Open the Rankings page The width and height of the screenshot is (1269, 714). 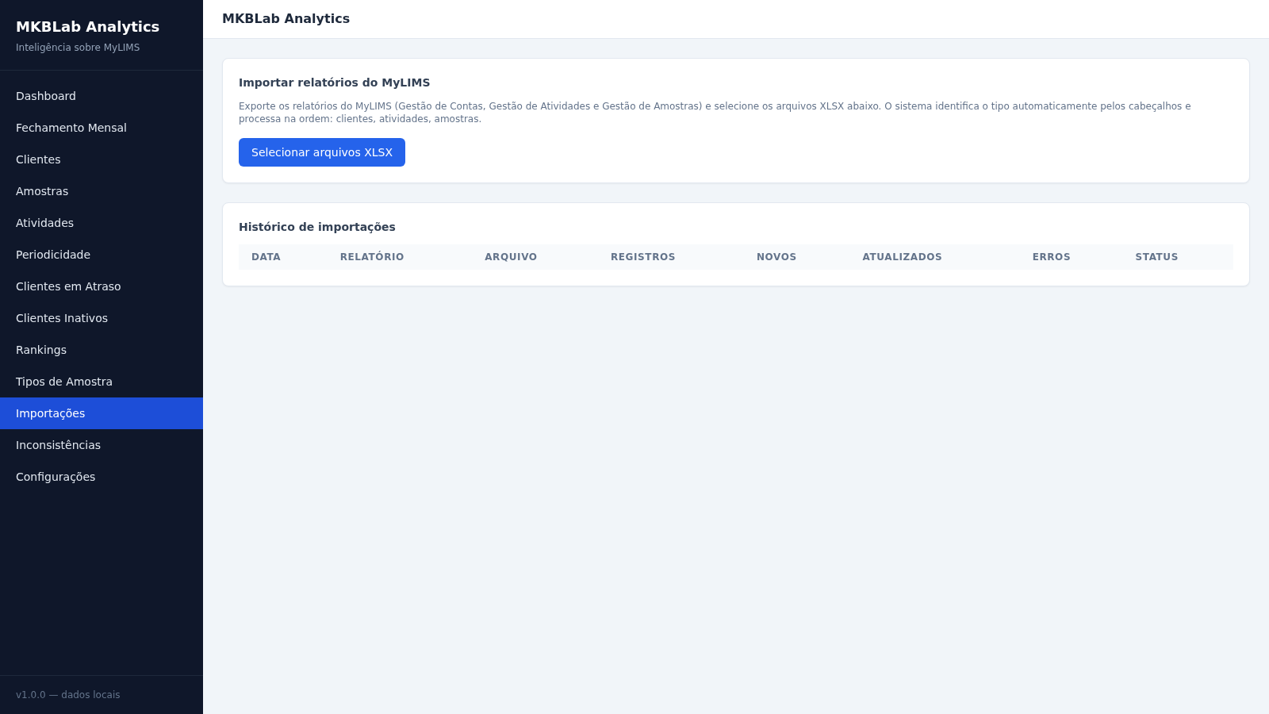pyautogui.click(x=102, y=350)
